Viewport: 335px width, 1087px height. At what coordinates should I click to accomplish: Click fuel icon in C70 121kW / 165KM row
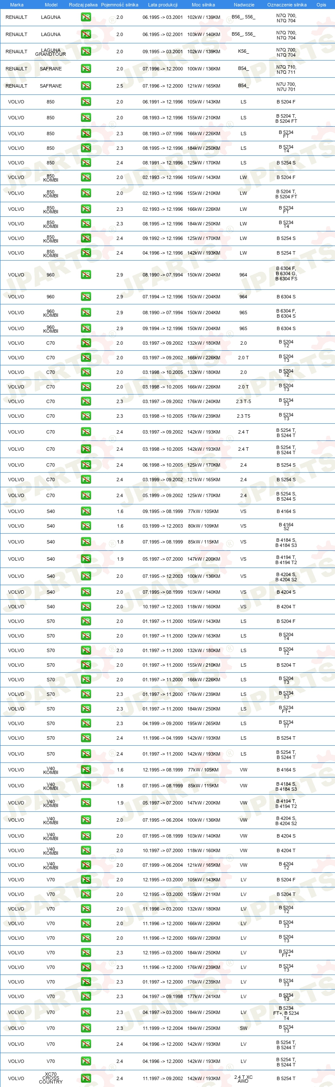coord(86,480)
